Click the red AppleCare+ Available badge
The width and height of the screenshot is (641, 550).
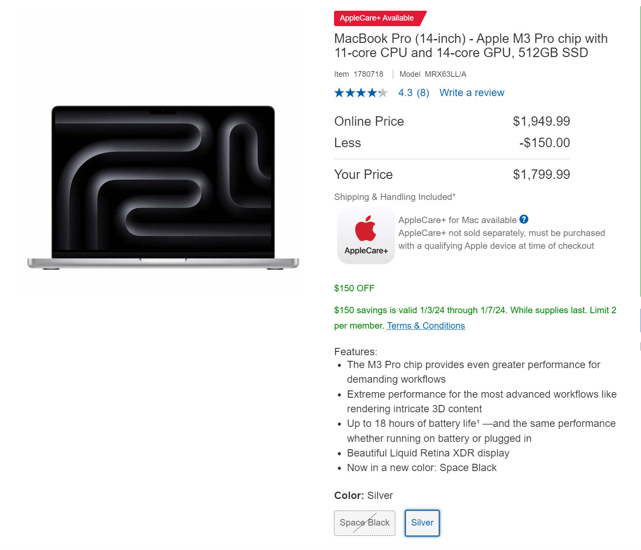point(377,18)
